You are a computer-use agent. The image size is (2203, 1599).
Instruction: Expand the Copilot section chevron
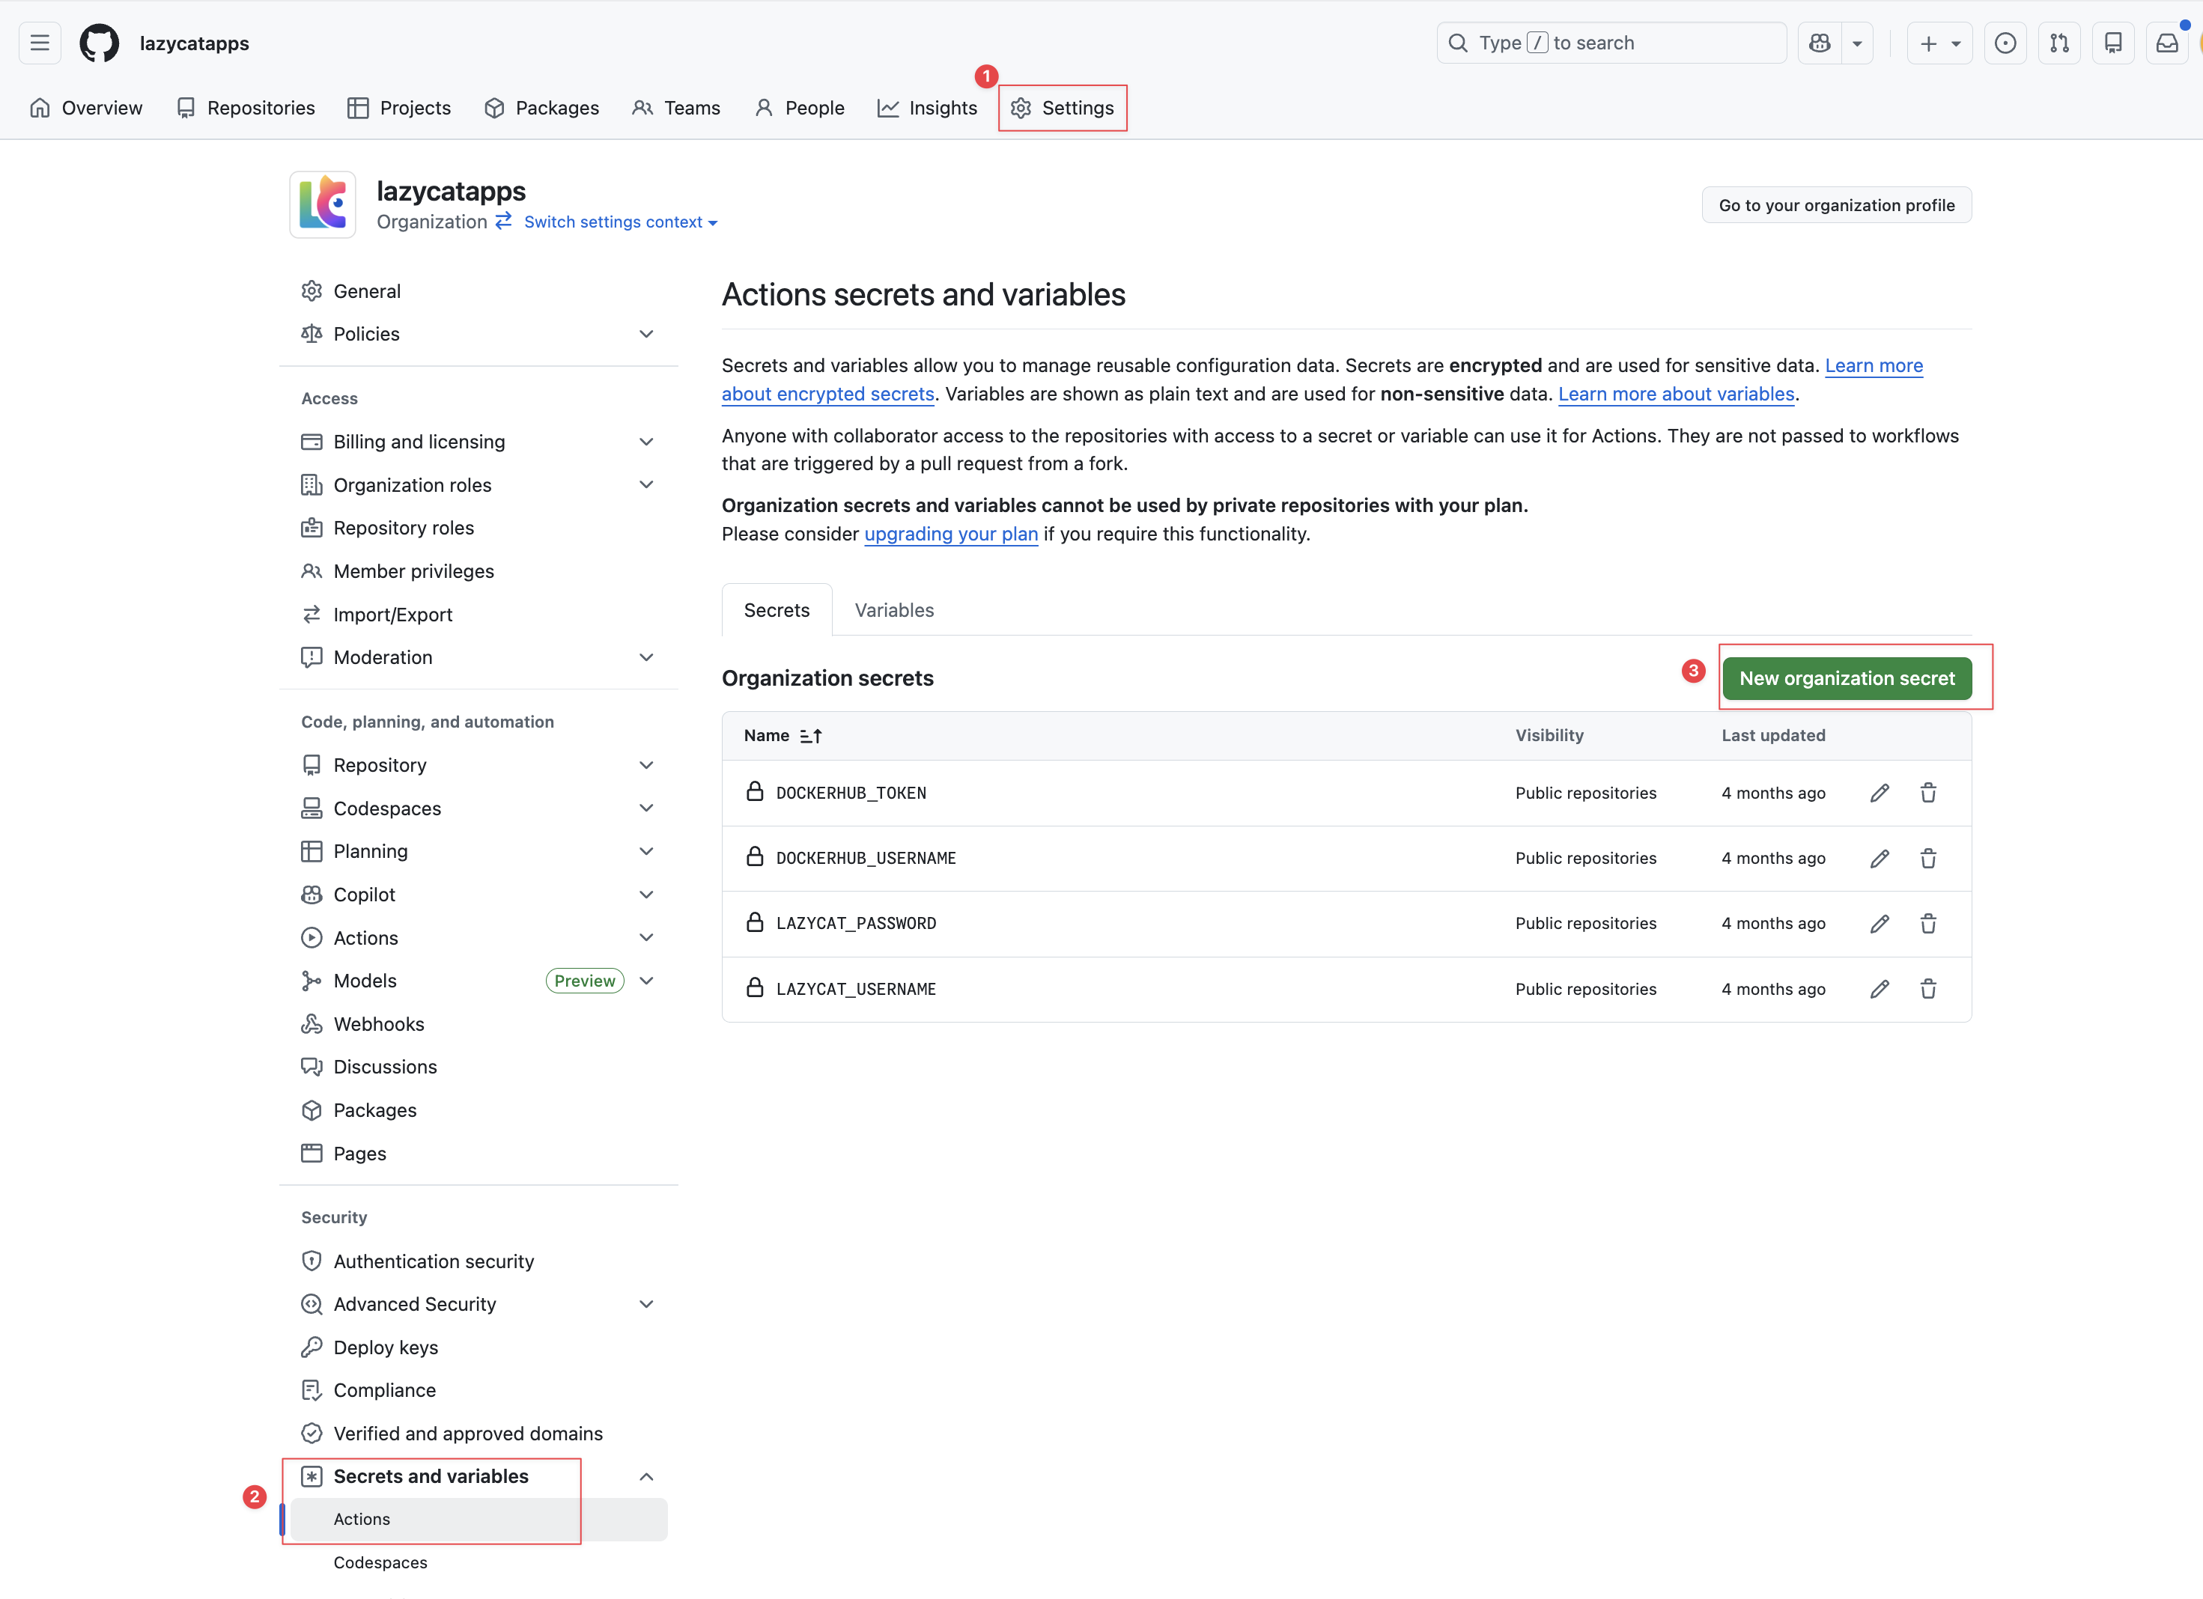click(646, 894)
